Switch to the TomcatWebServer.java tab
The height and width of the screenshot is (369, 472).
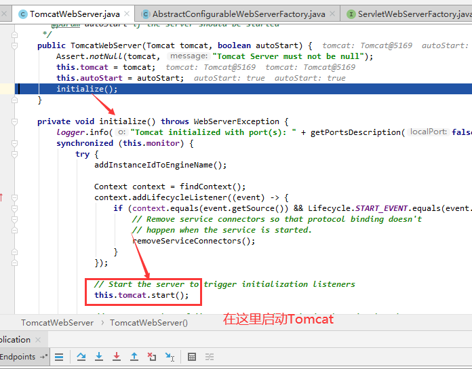pyautogui.click(x=75, y=14)
